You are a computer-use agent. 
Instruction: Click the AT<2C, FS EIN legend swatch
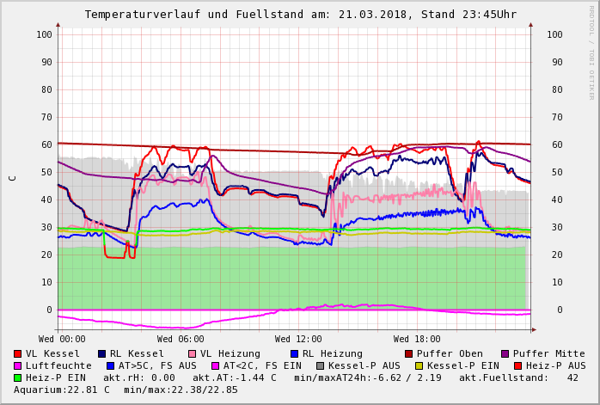pyautogui.click(x=215, y=365)
